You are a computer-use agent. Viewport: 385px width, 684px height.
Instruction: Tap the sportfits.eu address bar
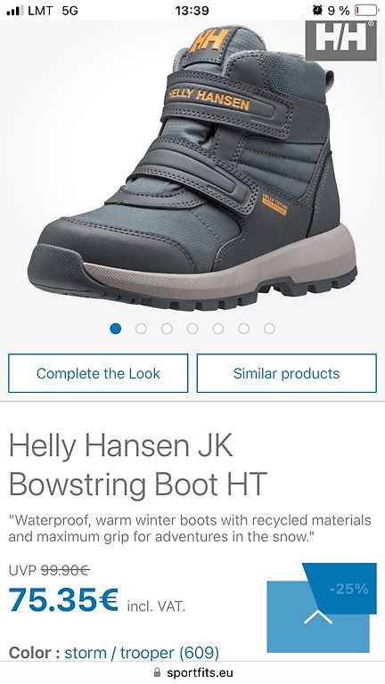pos(192,672)
